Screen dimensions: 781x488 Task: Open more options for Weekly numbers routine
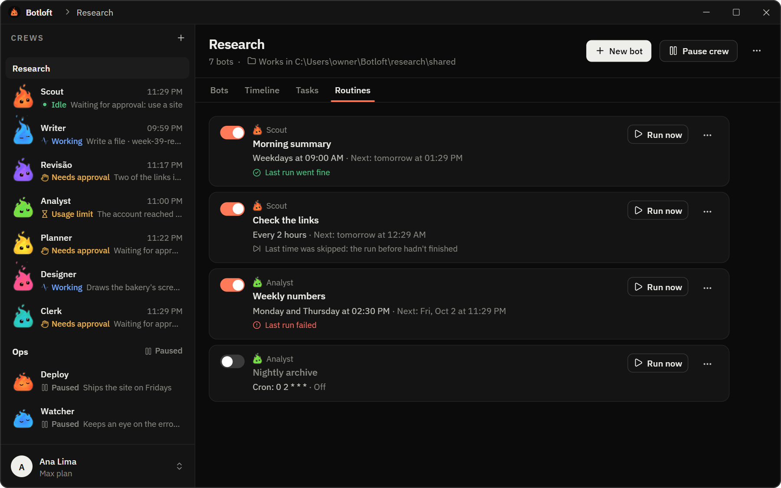tap(707, 288)
